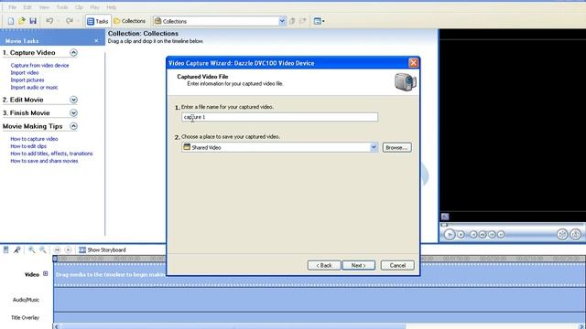Open the Help menu

(112, 7)
